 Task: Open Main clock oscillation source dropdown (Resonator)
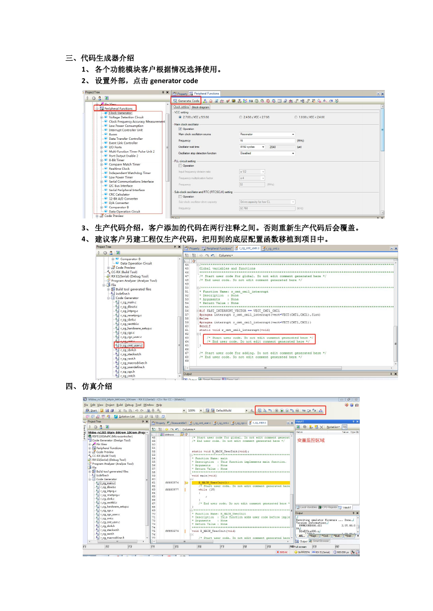click(267, 134)
